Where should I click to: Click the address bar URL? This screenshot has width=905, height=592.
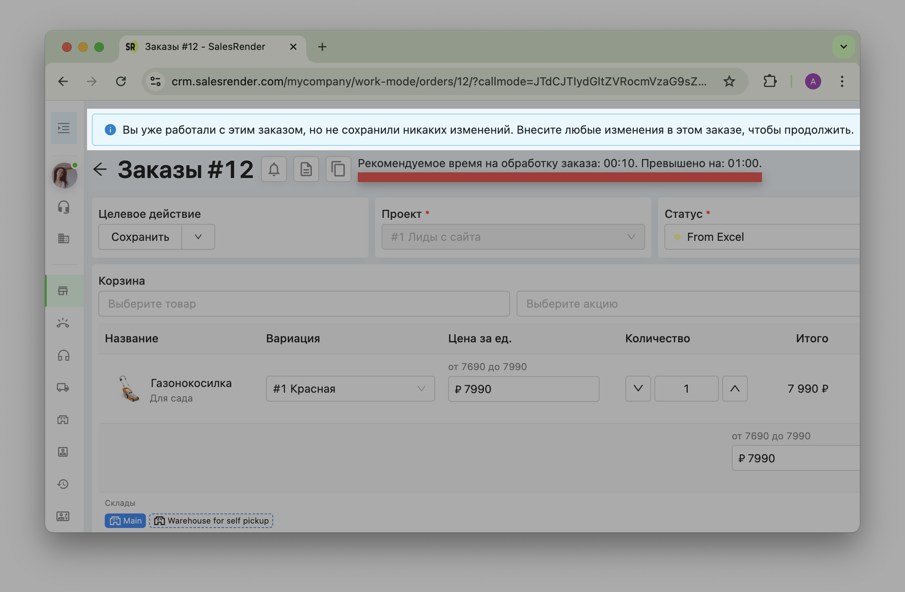tap(439, 81)
